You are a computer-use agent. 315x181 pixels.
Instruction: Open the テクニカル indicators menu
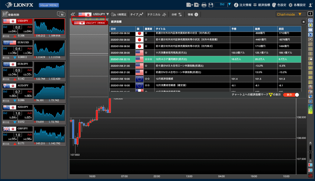157,14
